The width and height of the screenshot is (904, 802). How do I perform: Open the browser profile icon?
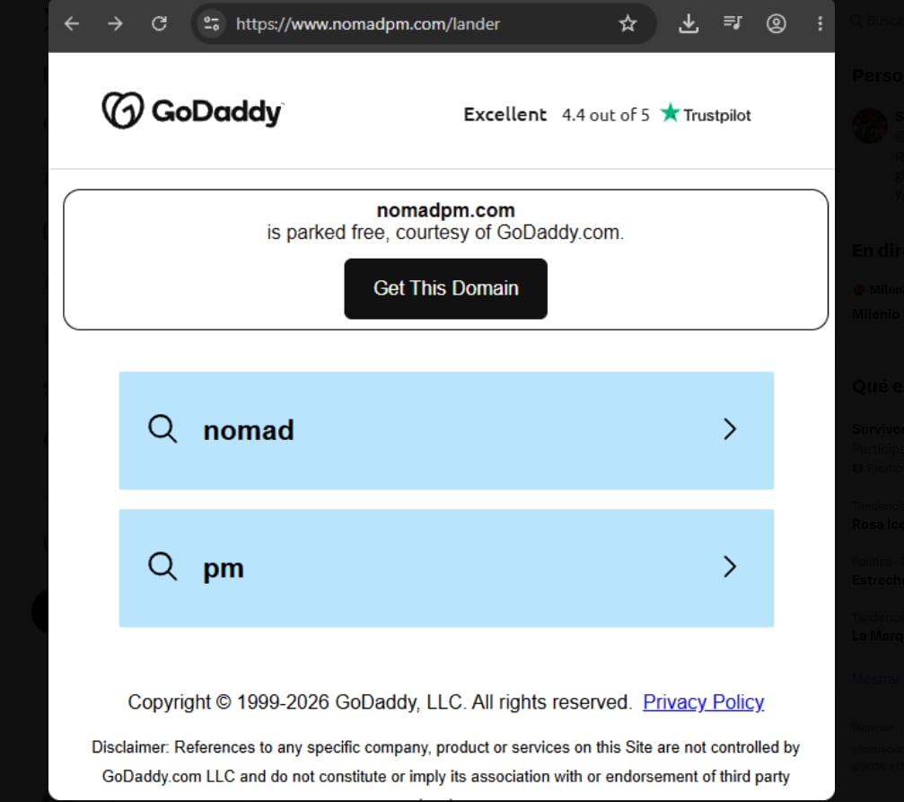(x=776, y=23)
